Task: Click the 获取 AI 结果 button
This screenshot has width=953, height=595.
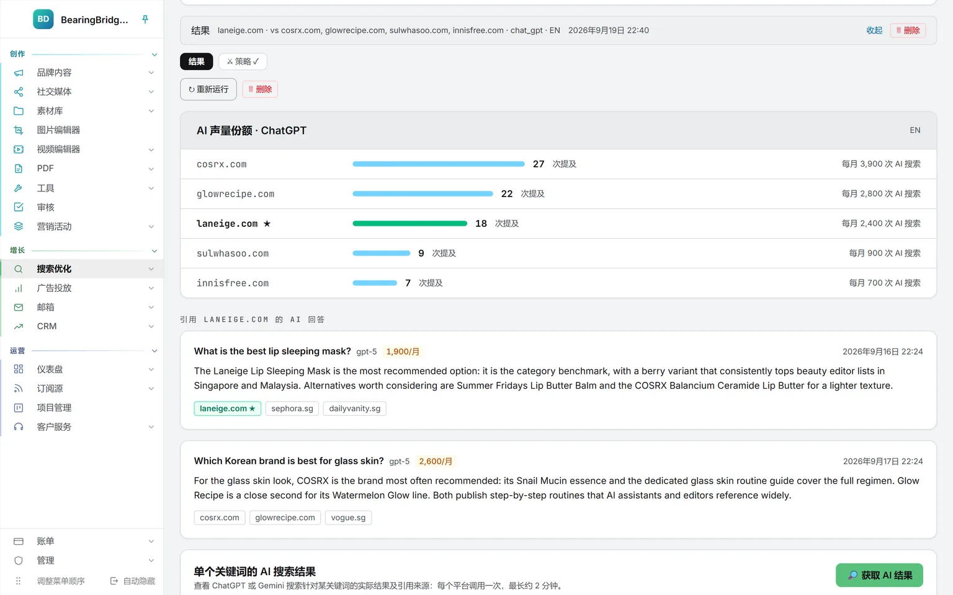Action: tap(879, 575)
